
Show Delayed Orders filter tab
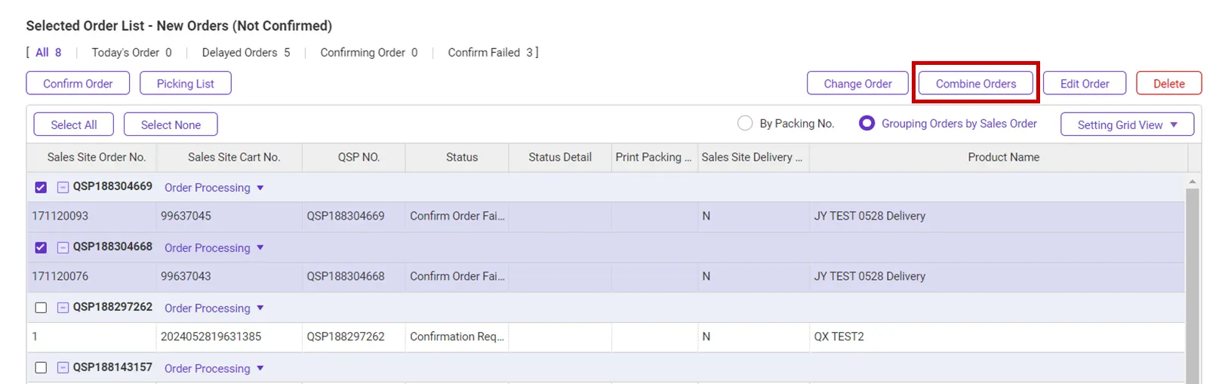[x=245, y=53]
